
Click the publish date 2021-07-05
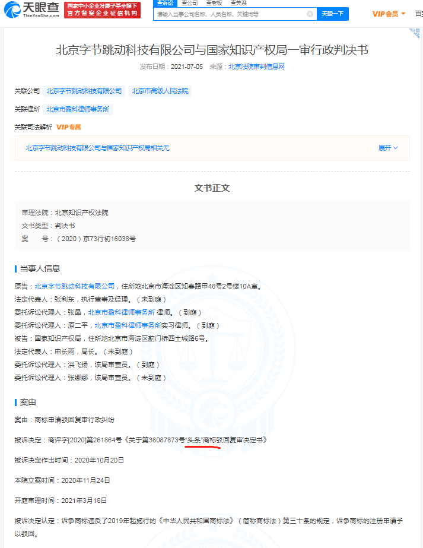[186, 66]
